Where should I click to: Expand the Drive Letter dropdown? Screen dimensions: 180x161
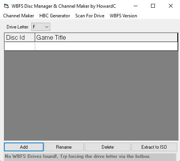click(x=41, y=27)
